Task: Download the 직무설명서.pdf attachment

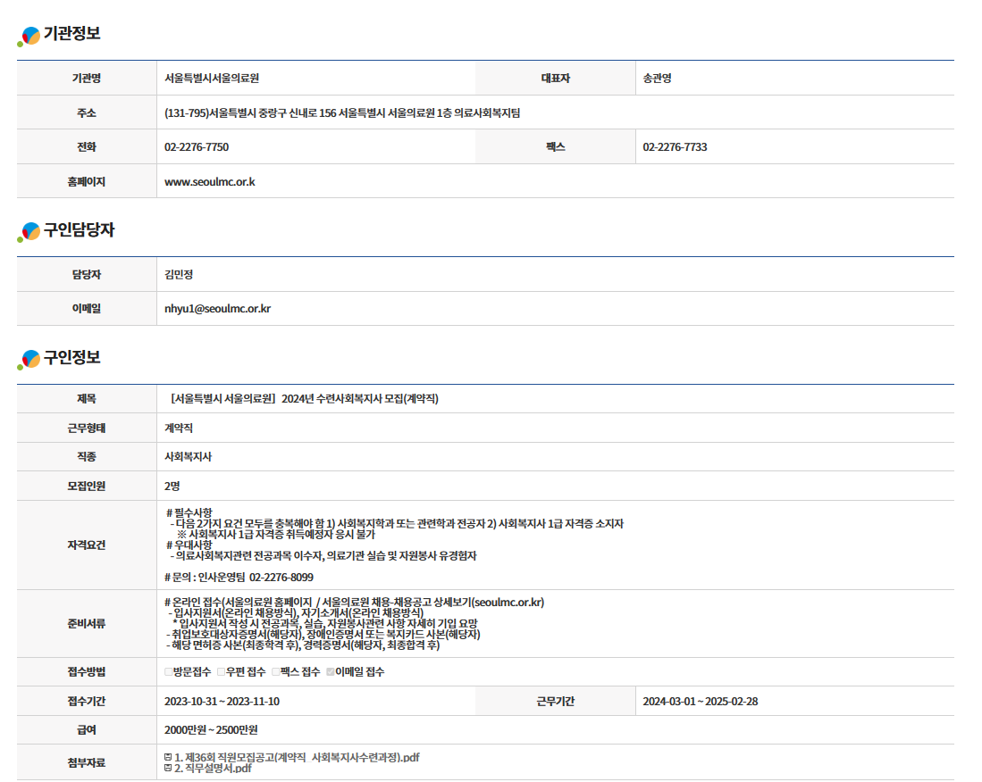Action: pos(213,768)
